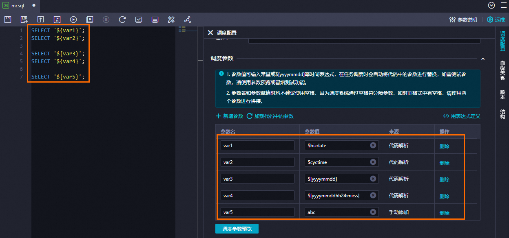509x238 pixels.
Task: Refresh the editor content
Action: click(x=122, y=19)
